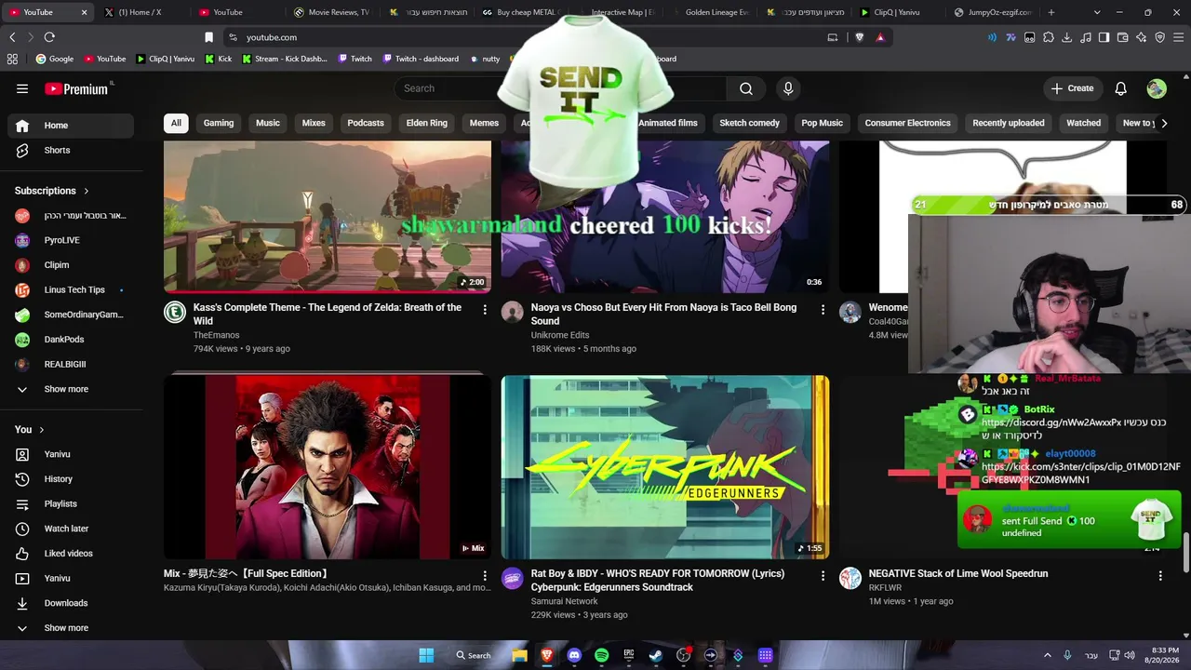Play the Yakuza Mix thumbnail
Screen dimensions: 1191x670
coord(328,467)
